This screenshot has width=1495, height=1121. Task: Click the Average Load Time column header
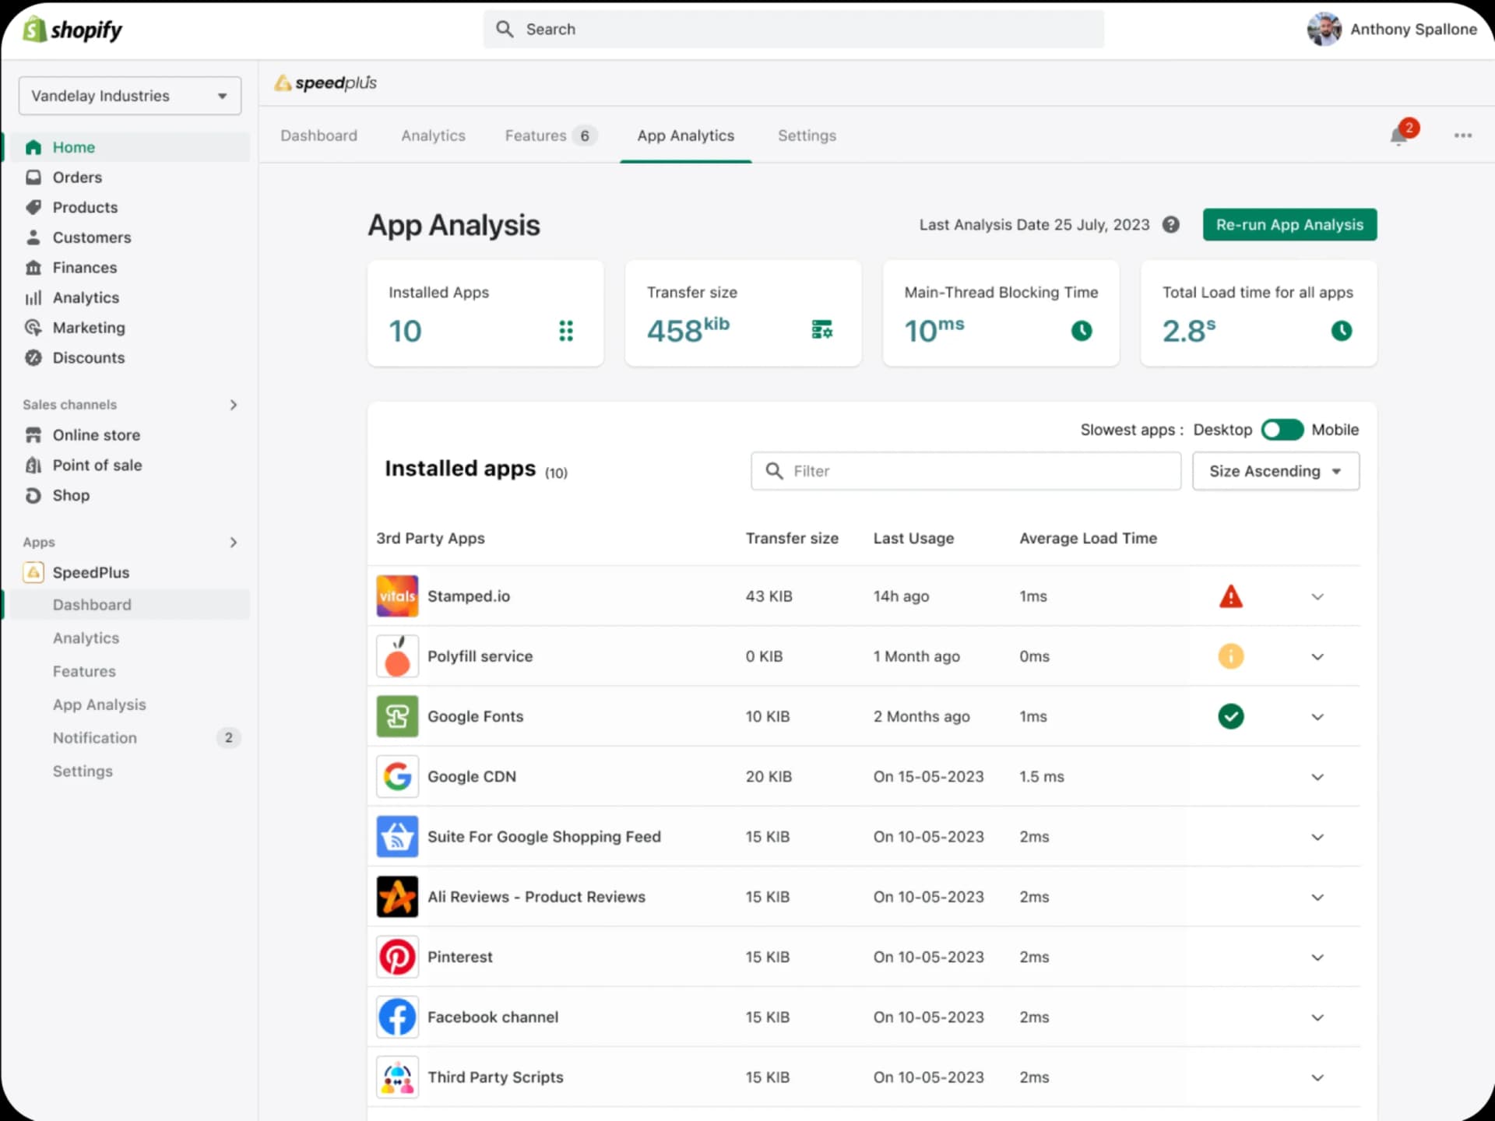tap(1088, 539)
